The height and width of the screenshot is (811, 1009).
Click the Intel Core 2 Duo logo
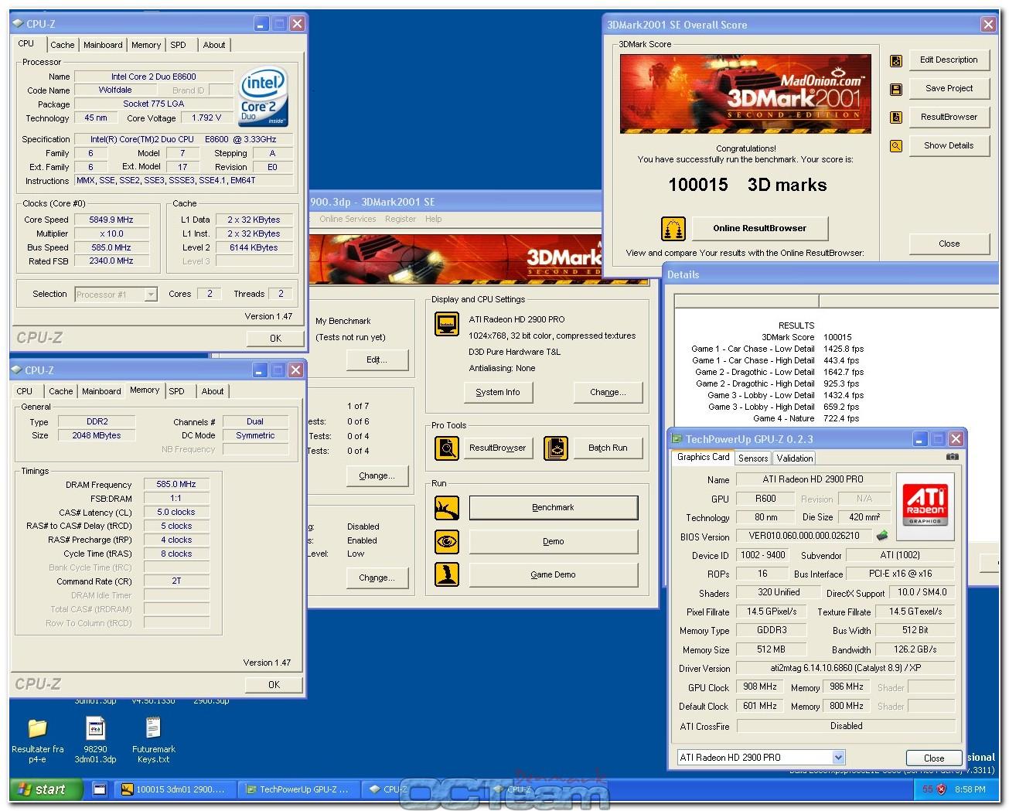263,97
